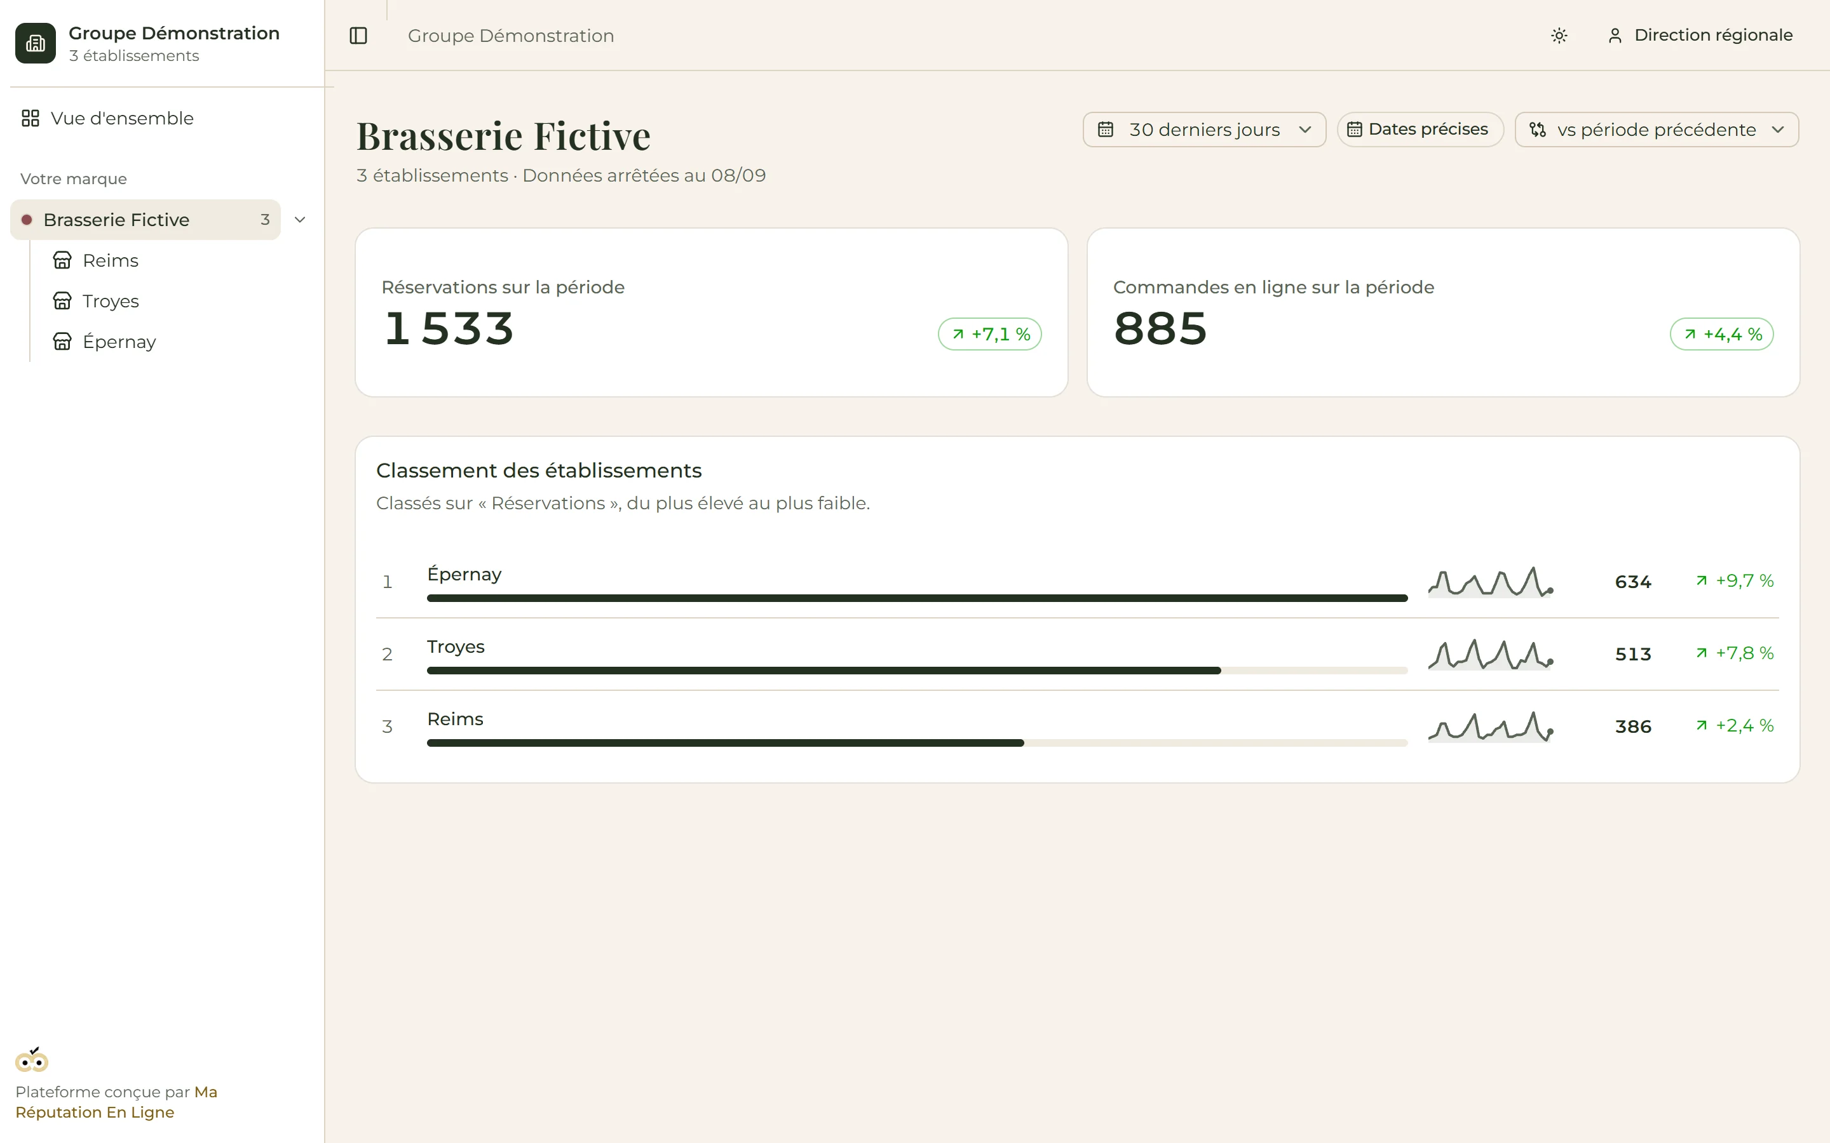Click the Troyes progress bar
The image size is (1830, 1143).
(x=918, y=671)
